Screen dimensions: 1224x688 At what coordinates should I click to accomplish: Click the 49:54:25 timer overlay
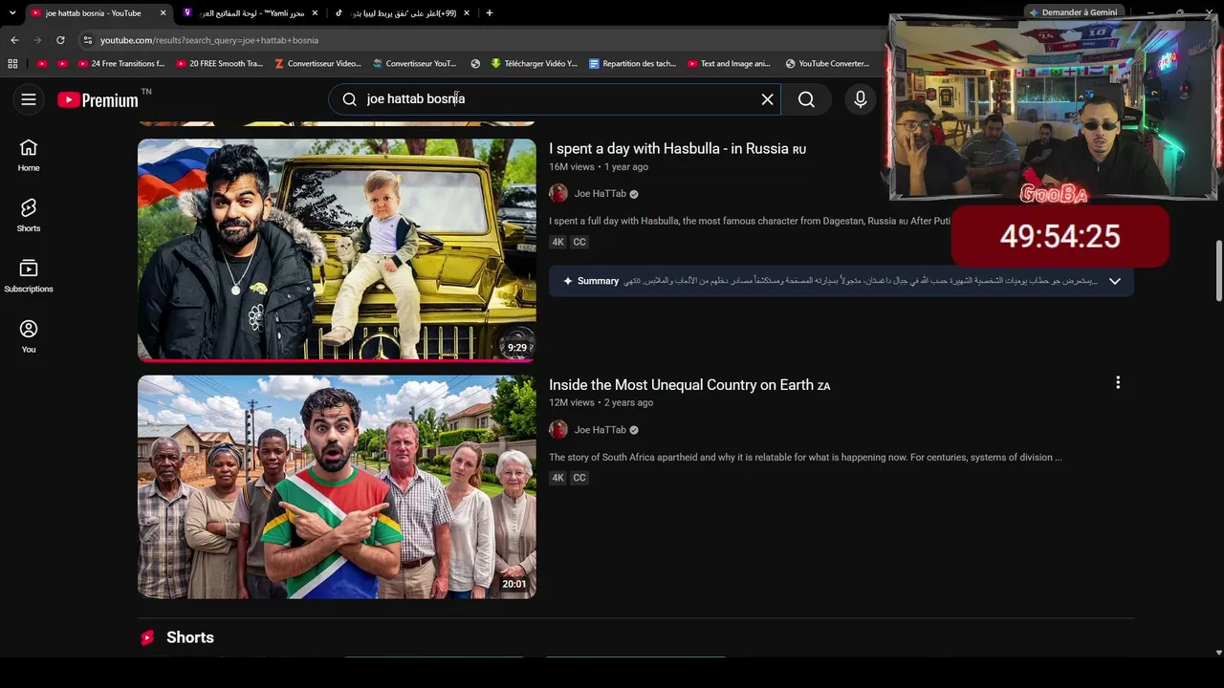click(x=1060, y=236)
